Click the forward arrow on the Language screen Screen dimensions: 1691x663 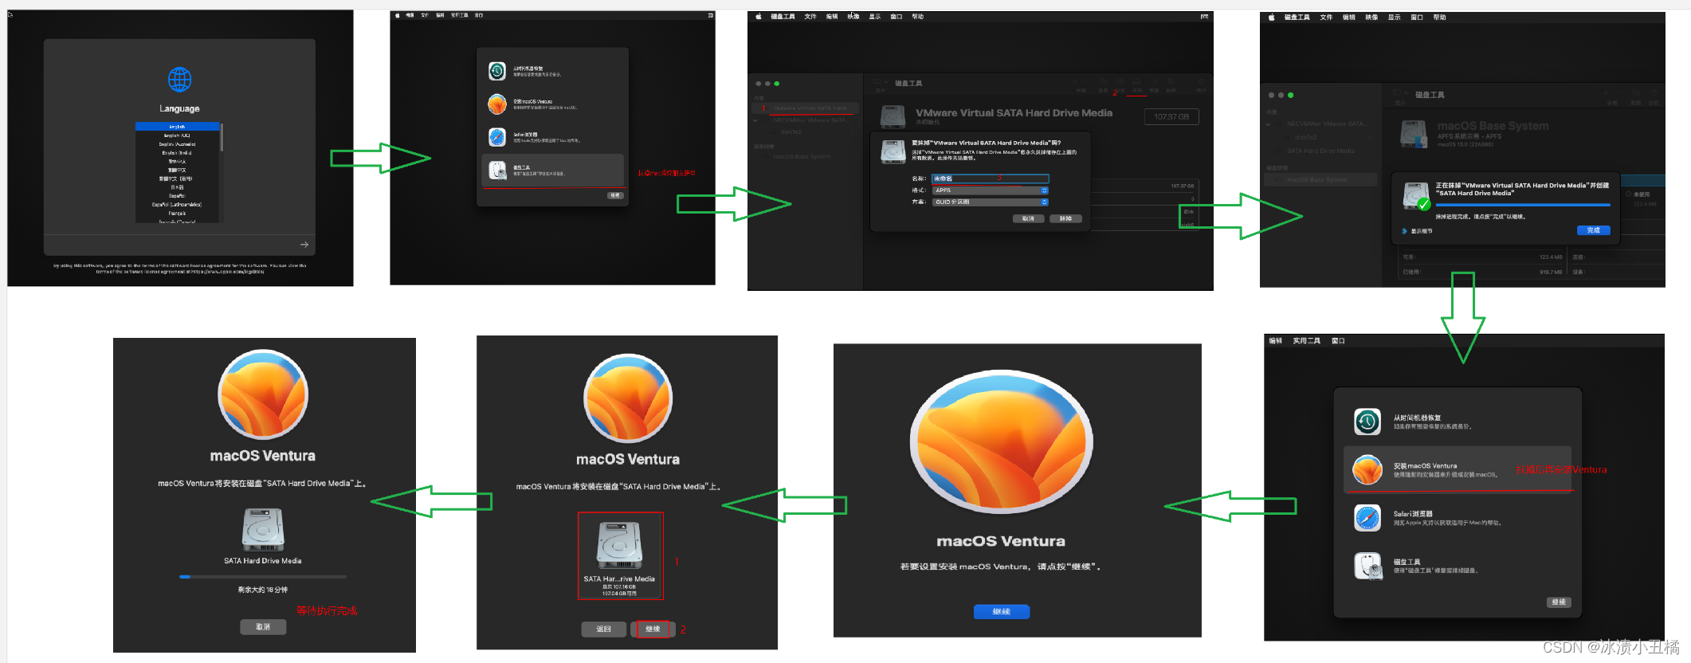304,245
